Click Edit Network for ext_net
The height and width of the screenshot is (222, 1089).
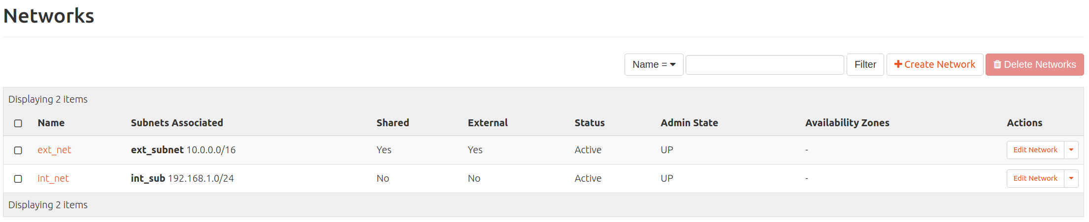[1035, 150]
